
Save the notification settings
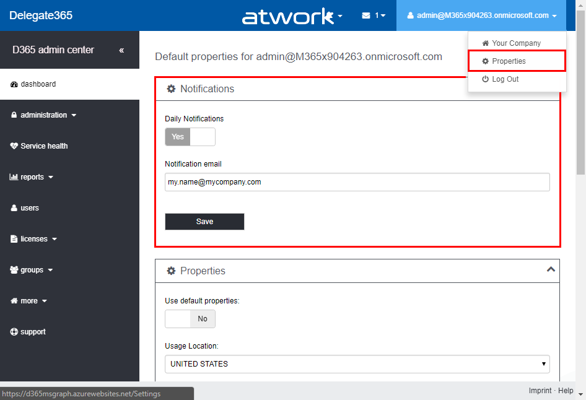205,222
